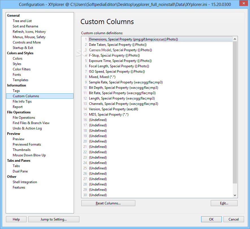
Task: Go to Color Filters page
Action: pyautogui.click(x=21, y=69)
